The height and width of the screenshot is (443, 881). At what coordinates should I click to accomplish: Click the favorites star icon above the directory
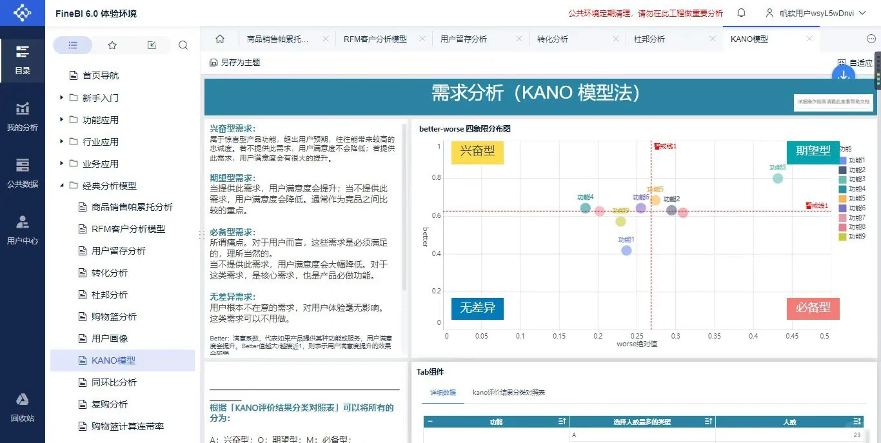click(x=112, y=44)
